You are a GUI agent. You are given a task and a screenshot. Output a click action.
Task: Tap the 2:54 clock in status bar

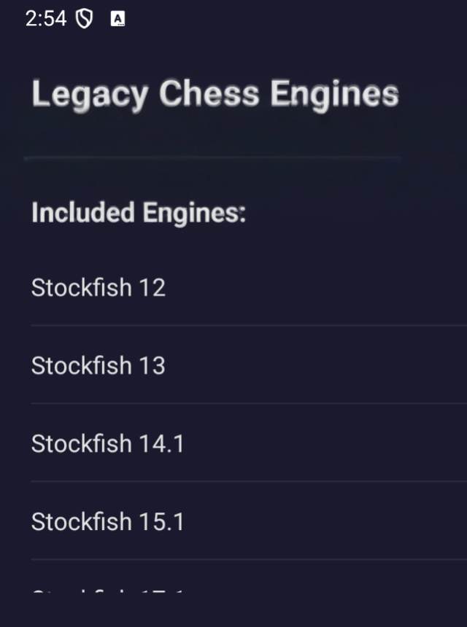click(x=45, y=19)
